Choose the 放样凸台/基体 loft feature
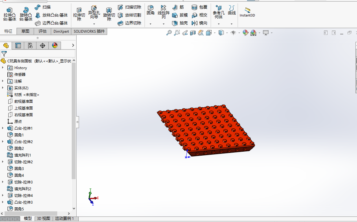Viewport: 357px width, 222px height. pos(51,15)
